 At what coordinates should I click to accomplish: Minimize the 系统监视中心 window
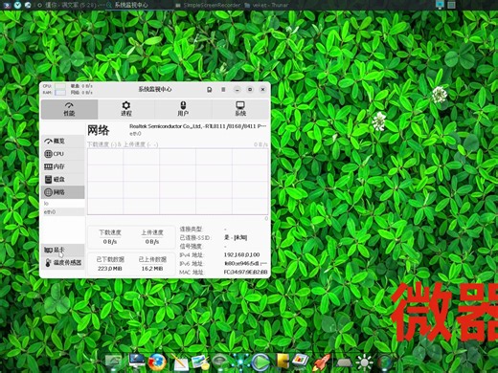point(238,90)
